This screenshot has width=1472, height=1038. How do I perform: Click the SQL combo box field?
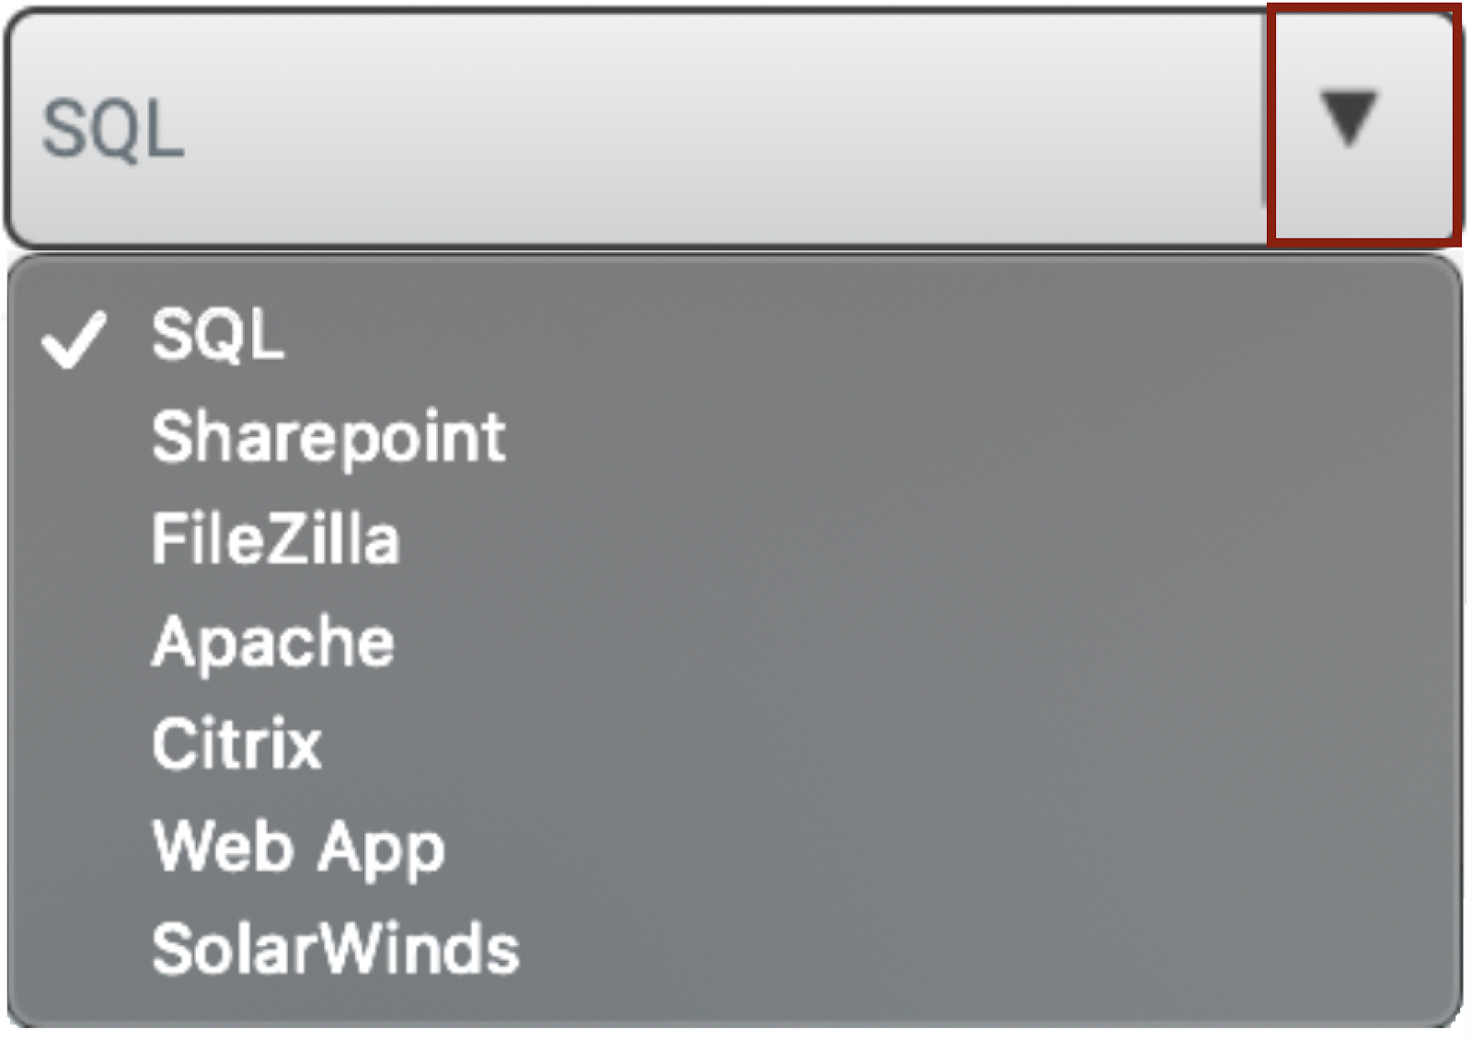pyautogui.click(x=635, y=128)
